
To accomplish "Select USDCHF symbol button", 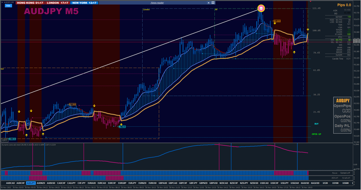I will coord(274,183).
